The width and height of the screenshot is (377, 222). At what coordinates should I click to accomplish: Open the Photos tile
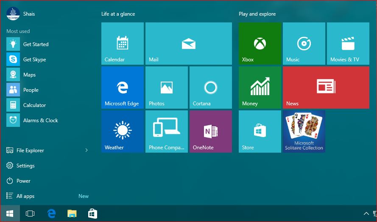click(166, 88)
